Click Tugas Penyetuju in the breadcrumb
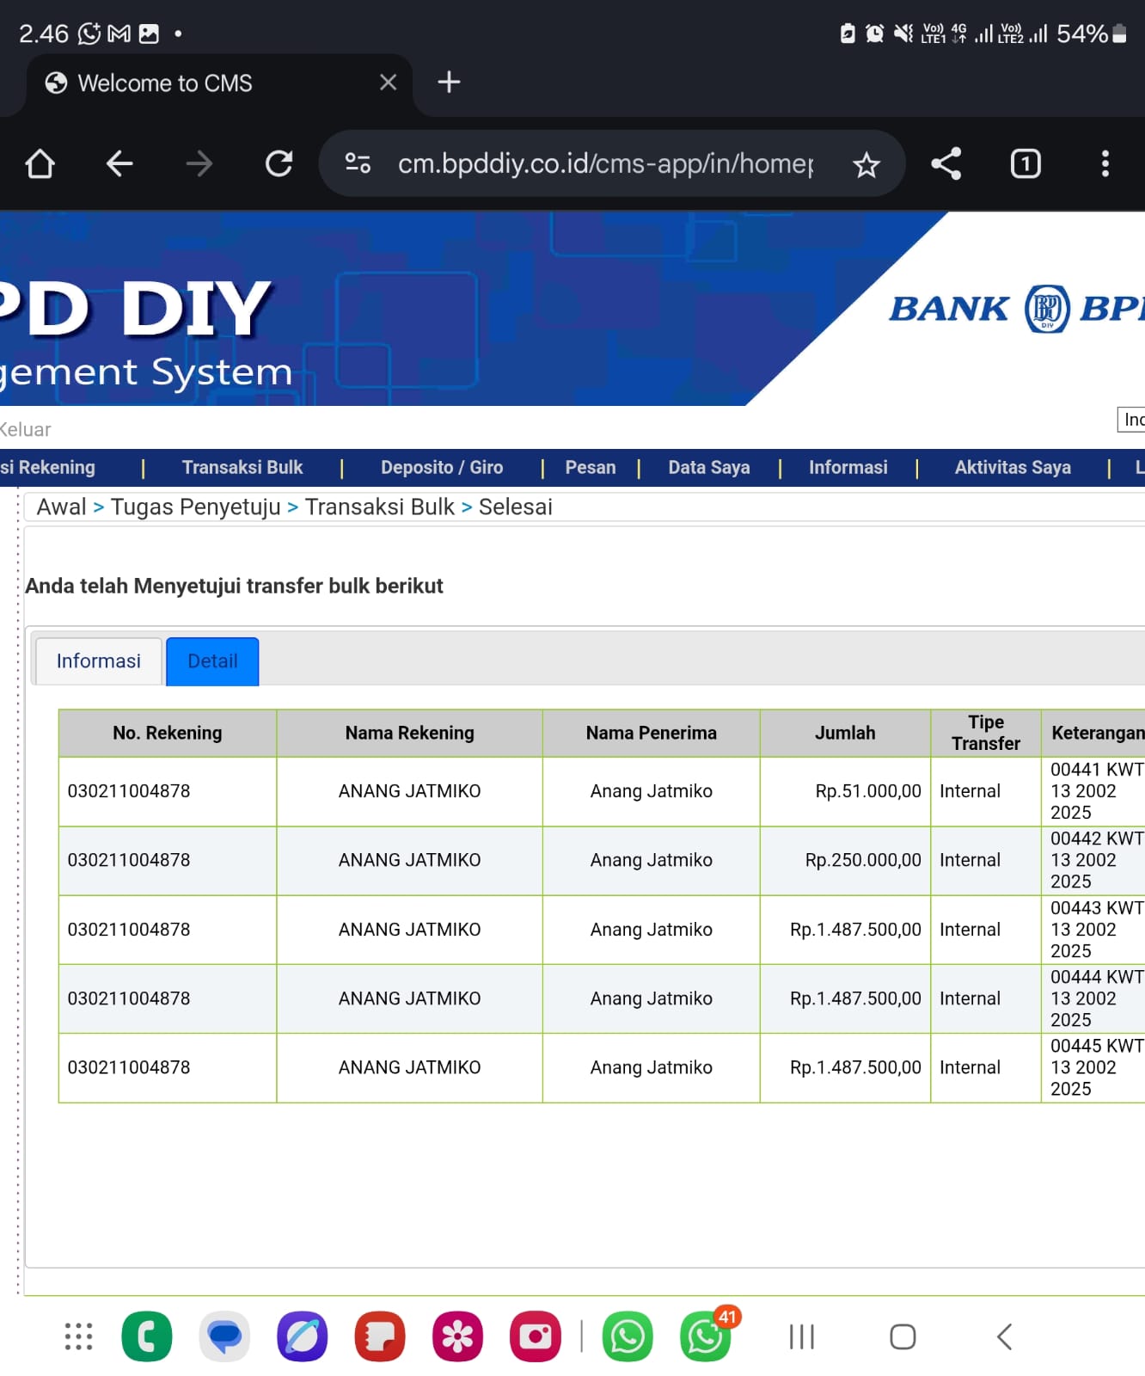Viewport: 1145px width, 1376px height. [x=196, y=507]
